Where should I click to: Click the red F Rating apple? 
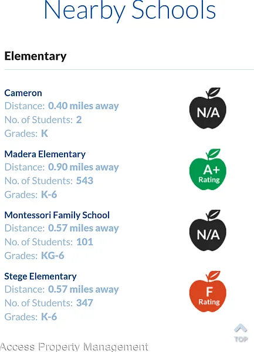pos(208,292)
